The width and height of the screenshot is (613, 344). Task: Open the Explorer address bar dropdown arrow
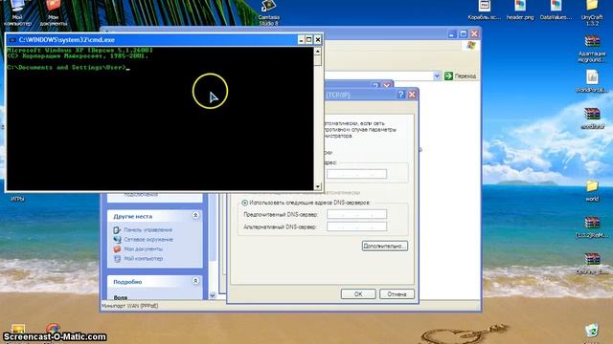(437, 76)
